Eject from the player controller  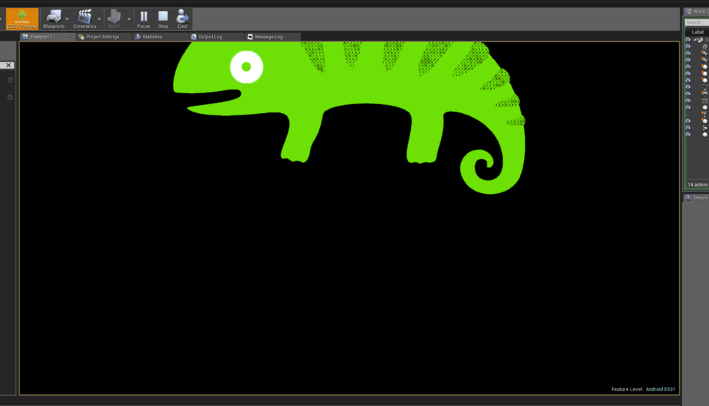(182, 19)
